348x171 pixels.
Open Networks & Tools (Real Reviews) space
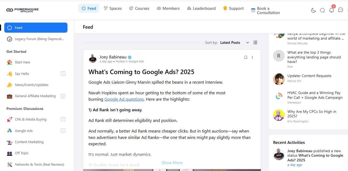[x=36, y=164]
